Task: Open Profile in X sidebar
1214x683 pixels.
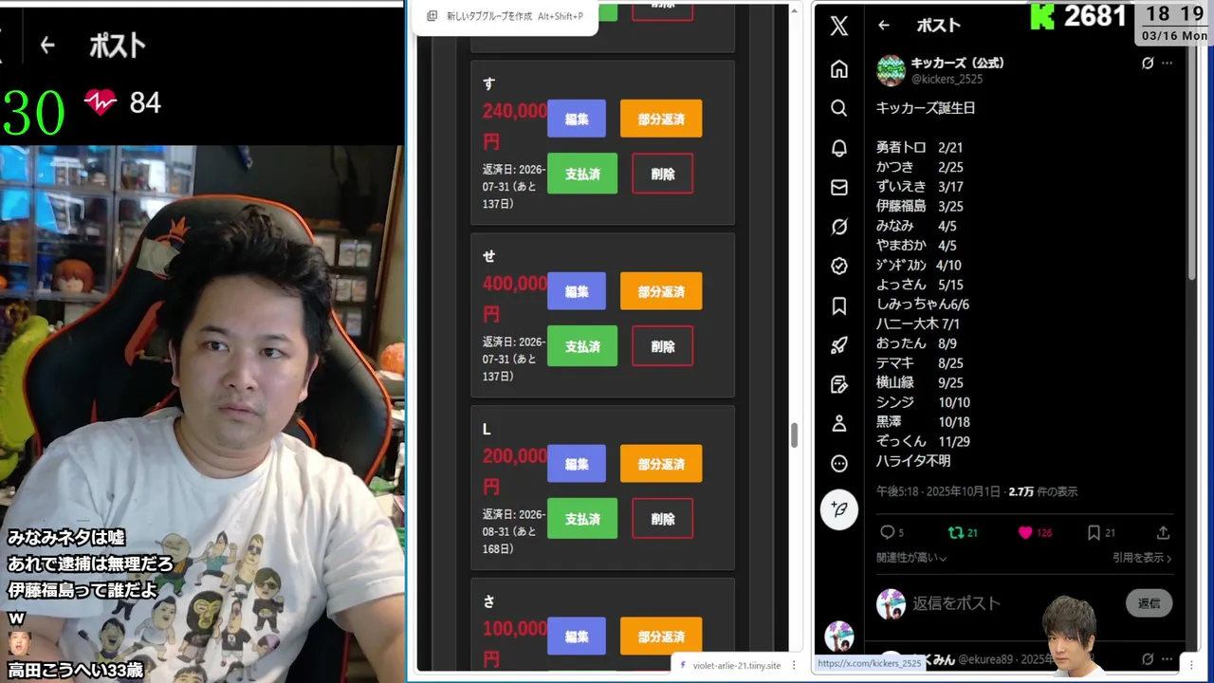Action: coord(839,424)
